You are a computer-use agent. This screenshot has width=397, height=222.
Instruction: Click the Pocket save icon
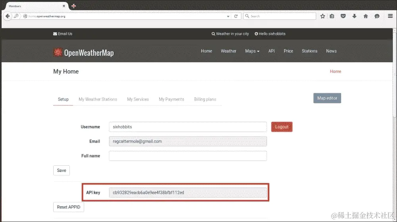pos(343,16)
